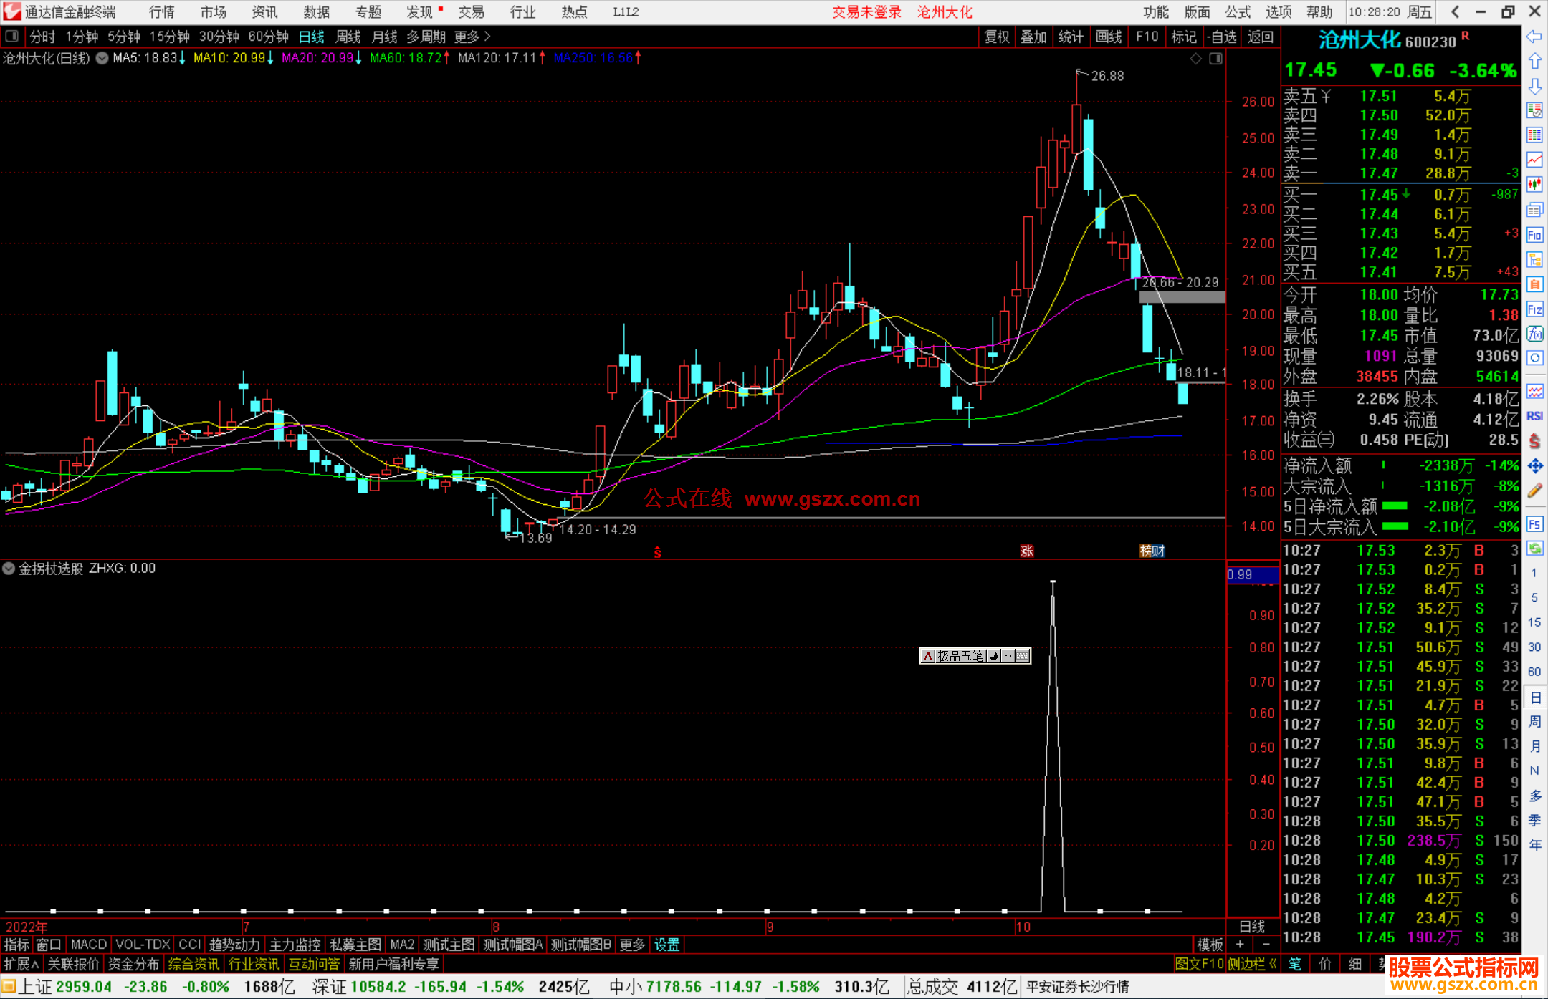Expand the 更多 periods chevron
Screen dimensions: 1548x999
click(x=487, y=37)
